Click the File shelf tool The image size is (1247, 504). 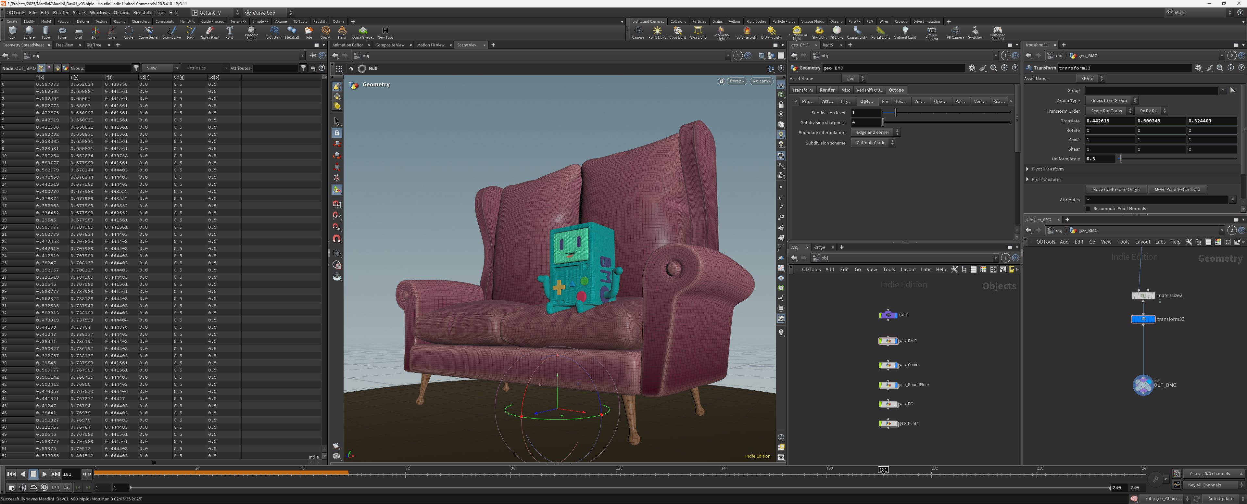click(309, 32)
